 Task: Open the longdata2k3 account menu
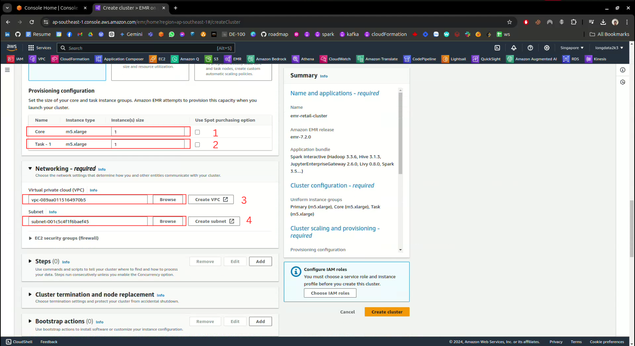coord(609,48)
